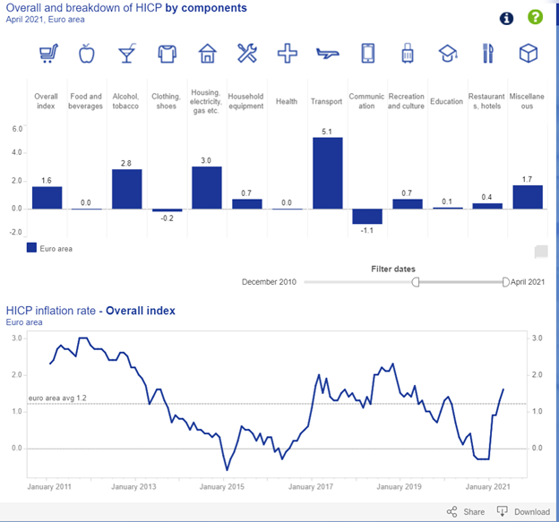Click the Food and beverages apple icon
The height and width of the screenshot is (522, 559).
[x=86, y=55]
